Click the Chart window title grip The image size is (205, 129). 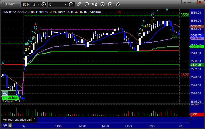4,4
